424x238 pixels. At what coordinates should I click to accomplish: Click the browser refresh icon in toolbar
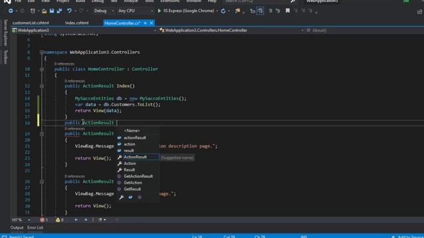pos(223,11)
